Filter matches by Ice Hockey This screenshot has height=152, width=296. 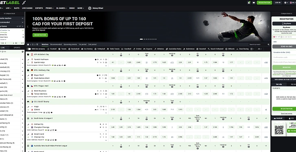pos(87,49)
